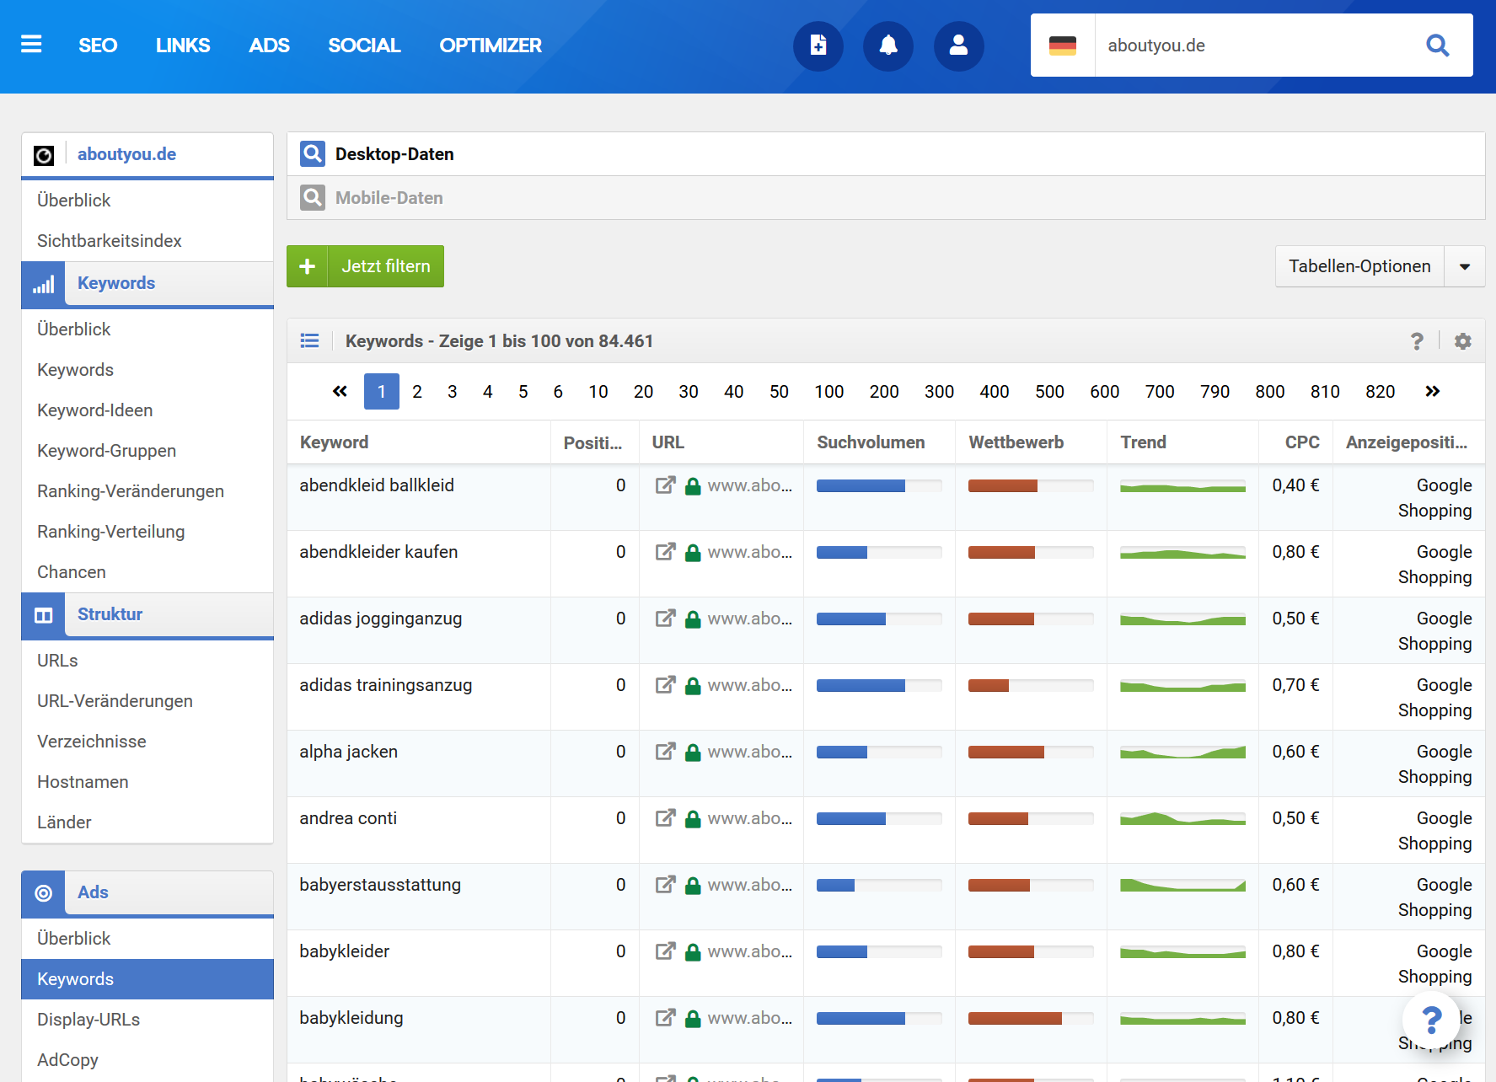Open the OPTIMIZER top menu
The height and width of the screenshot is (1082, 1496).
point(490,46)
